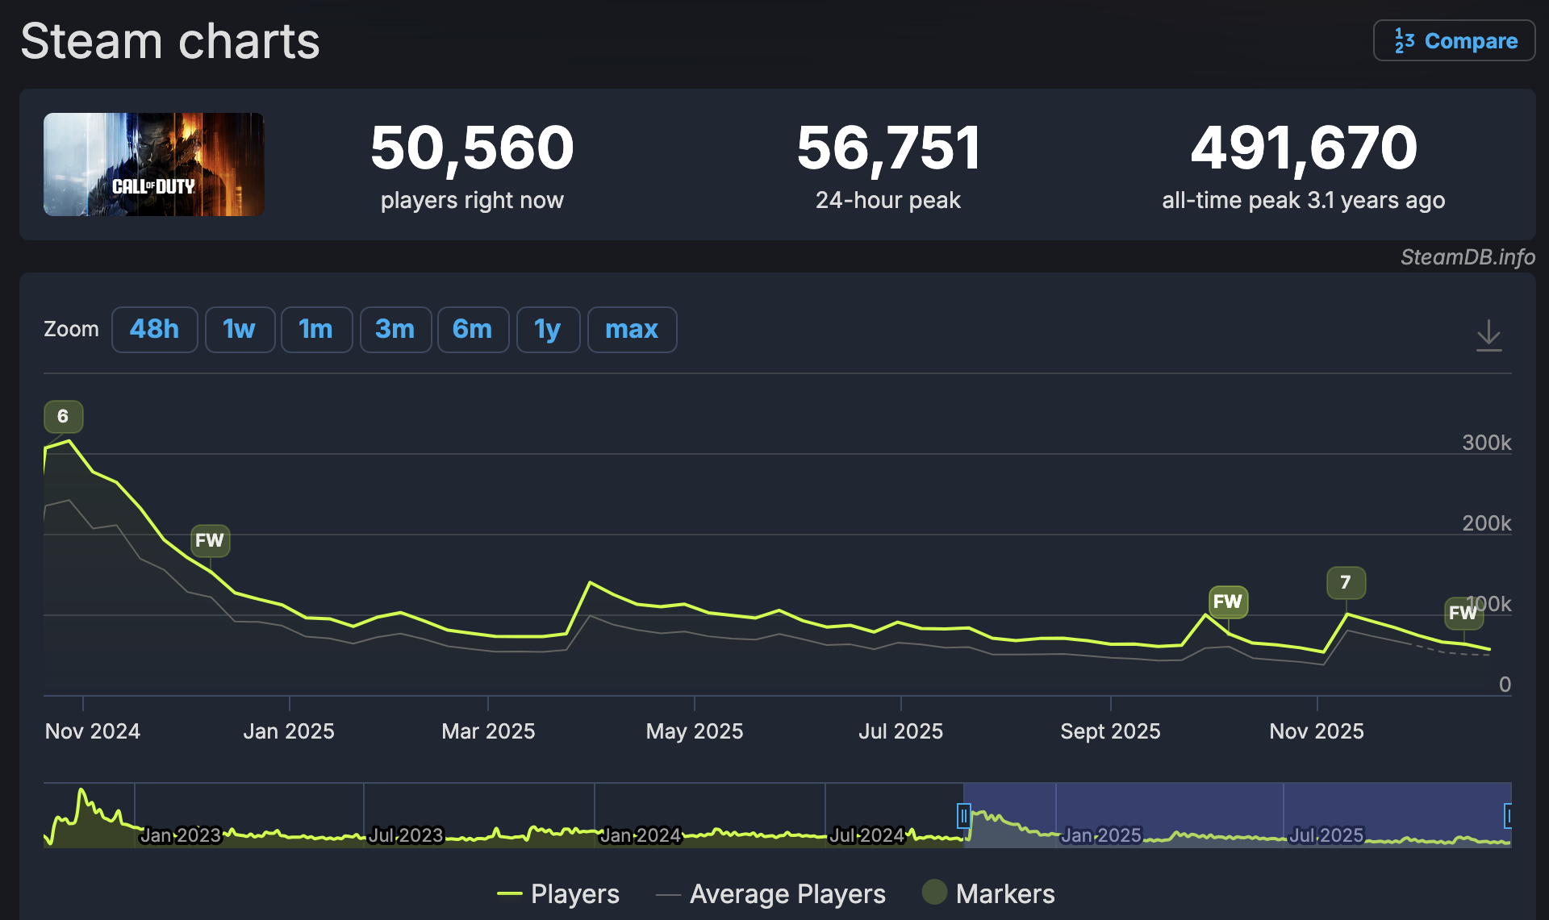
Task: Toggle Average Players series in legend
Action: [x=771, y=893]
